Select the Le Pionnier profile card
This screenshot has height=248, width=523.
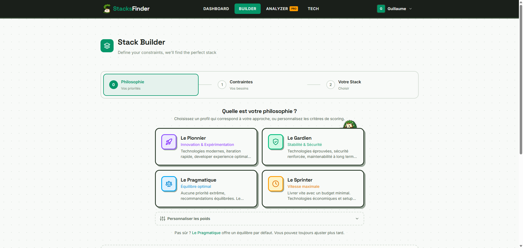point(206,147)
